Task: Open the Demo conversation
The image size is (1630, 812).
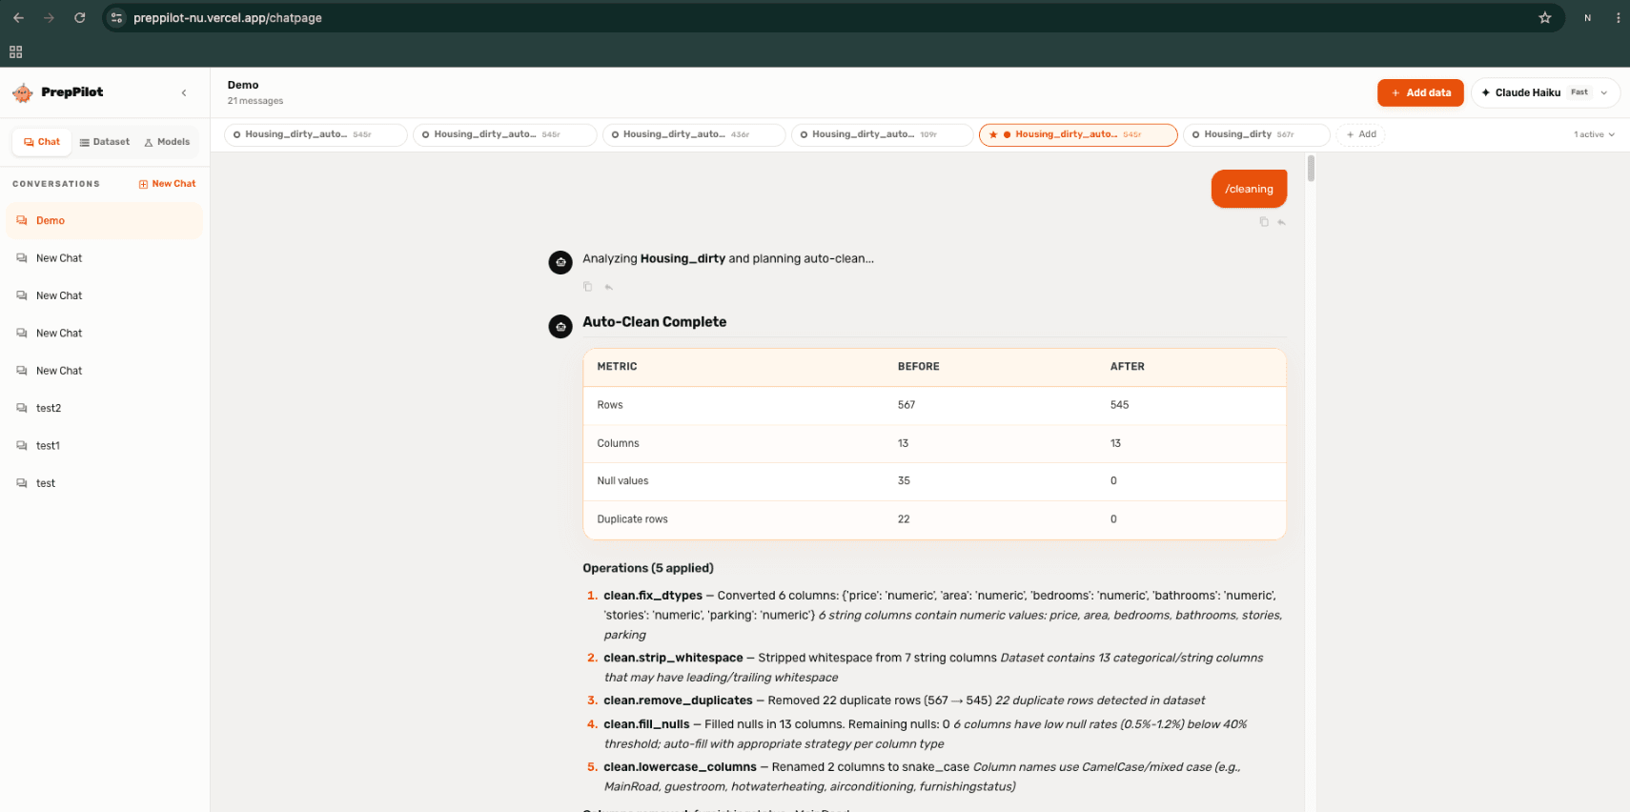Action: pos(105,220)
